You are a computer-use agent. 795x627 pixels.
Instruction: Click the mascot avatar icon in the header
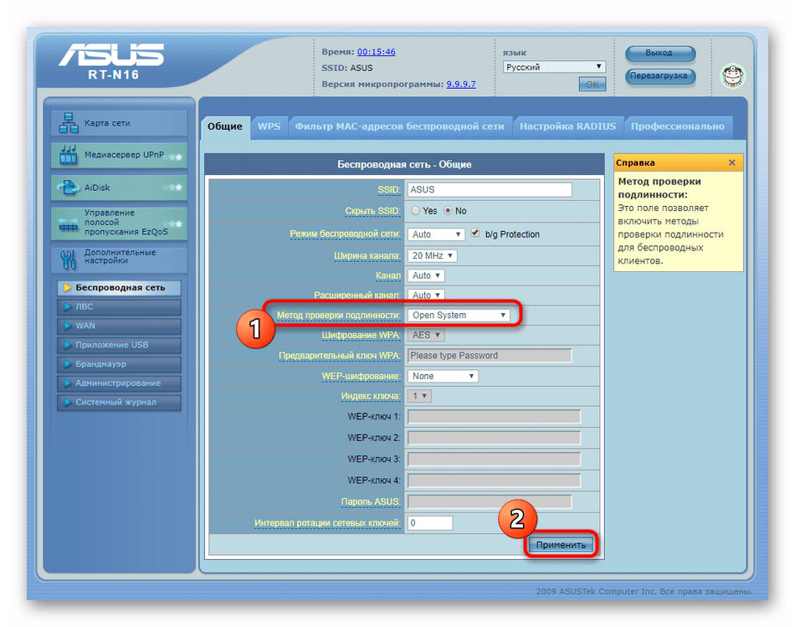[732, 76]
